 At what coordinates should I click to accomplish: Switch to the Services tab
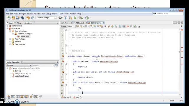pyautogui.click(x=28, y=23)
